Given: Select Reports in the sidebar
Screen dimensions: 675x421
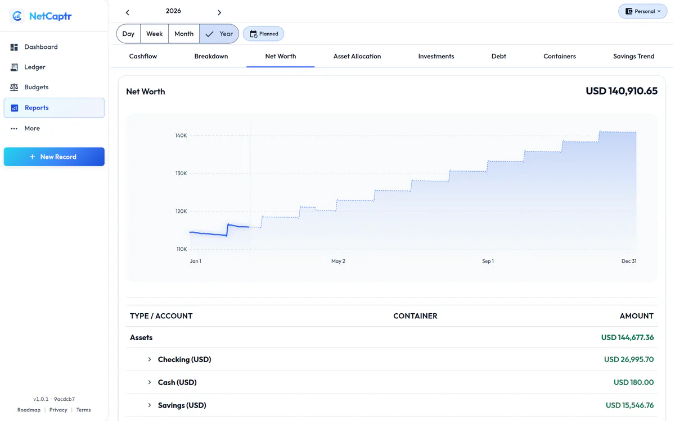Looking at the screenshot, I should click(x=54, y=108).
